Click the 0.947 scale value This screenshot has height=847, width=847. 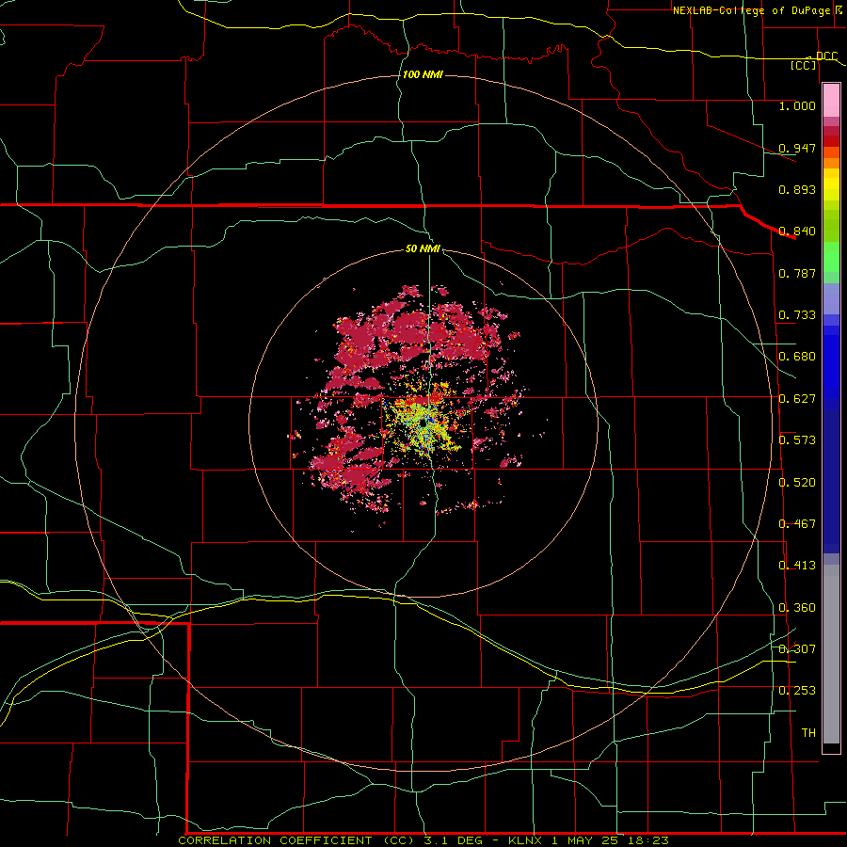point(797,148)
